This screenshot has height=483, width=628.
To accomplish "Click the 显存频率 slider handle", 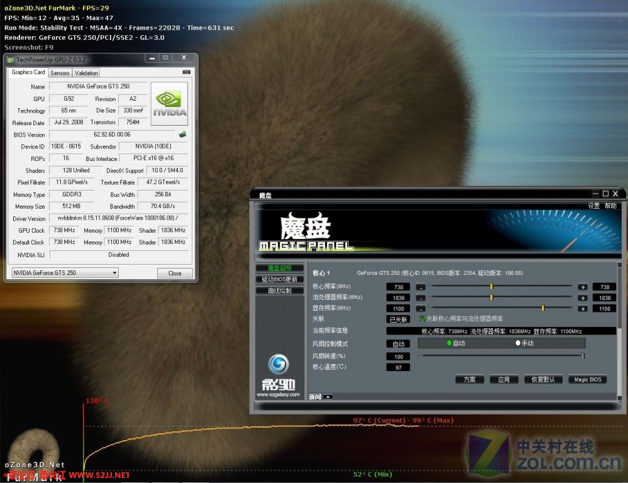I will pos(543,308).
